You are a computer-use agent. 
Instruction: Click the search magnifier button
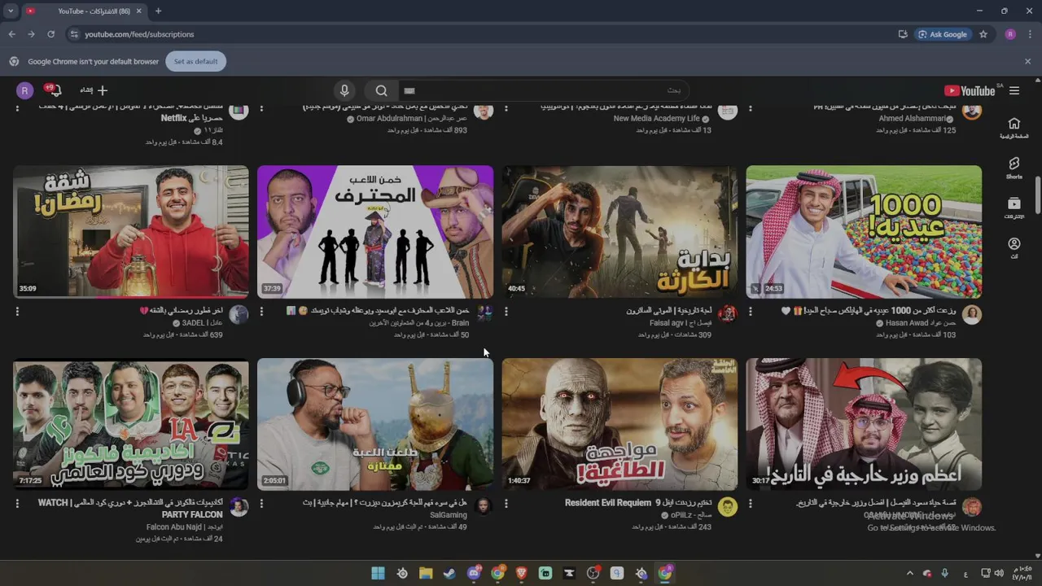[381, 90]
